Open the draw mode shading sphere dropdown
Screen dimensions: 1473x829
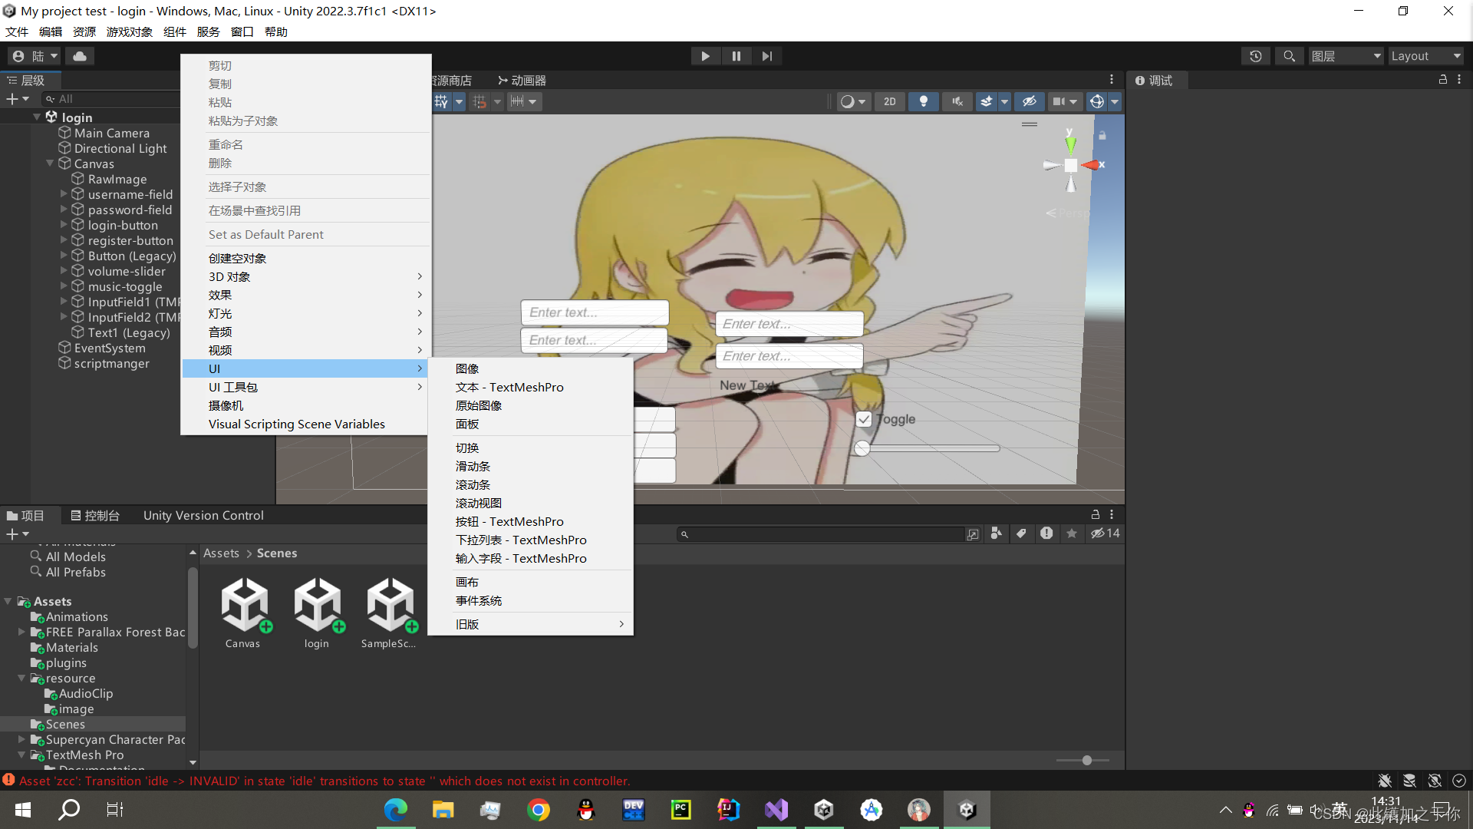(x=852, y=101)
